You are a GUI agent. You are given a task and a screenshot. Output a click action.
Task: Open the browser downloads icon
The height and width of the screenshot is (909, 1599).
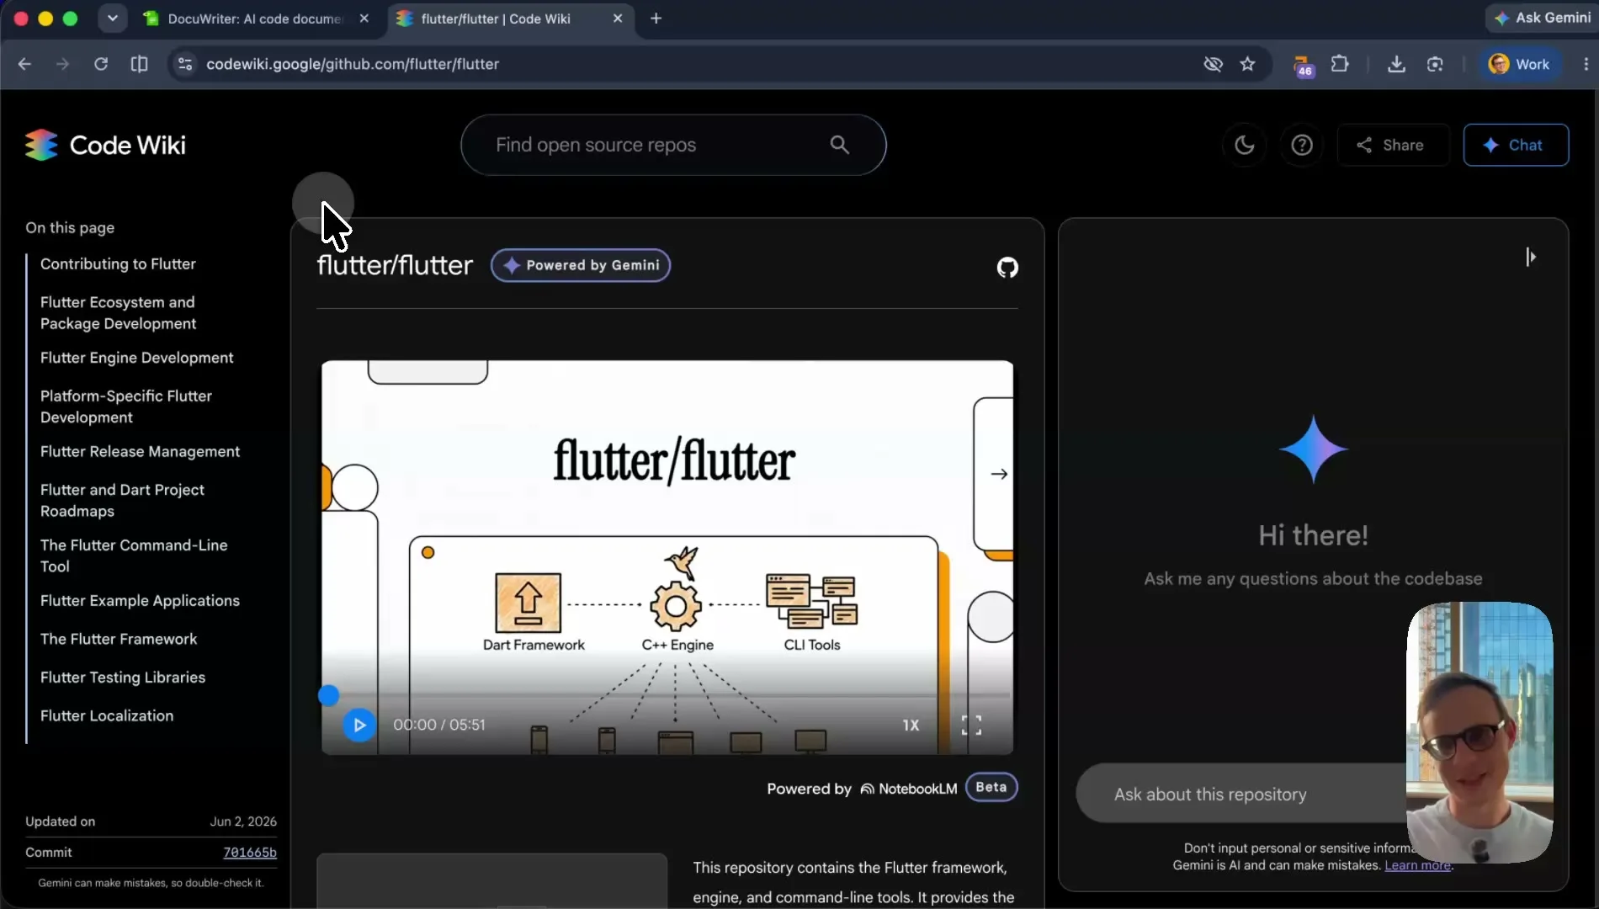[x=1396, y=64]
